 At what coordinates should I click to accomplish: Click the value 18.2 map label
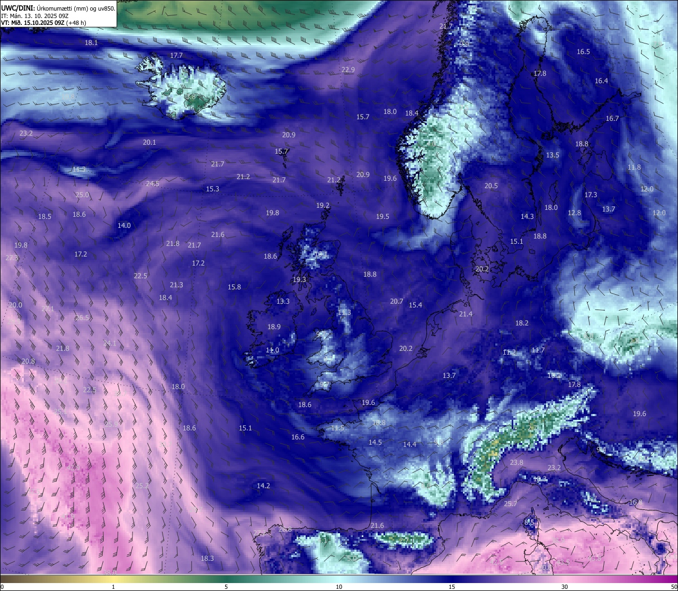coord(522,323)
